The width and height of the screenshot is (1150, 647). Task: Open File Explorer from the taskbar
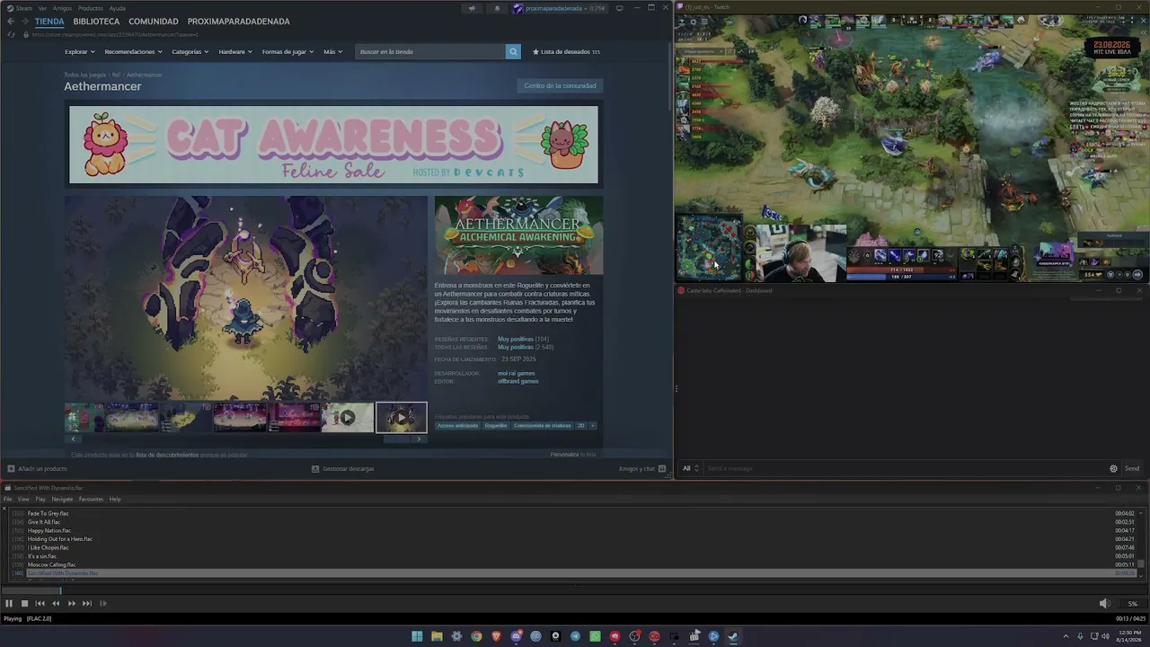(437, 636)
